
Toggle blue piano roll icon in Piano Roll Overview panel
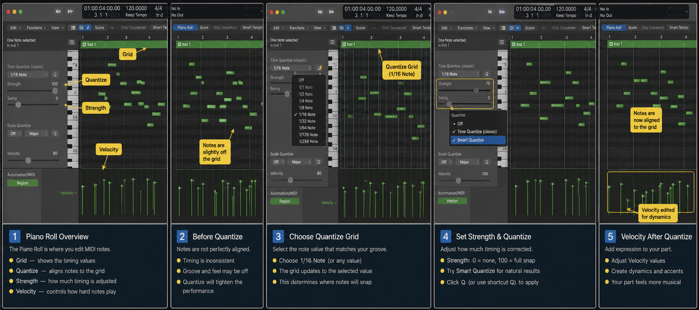coord(81,27)
